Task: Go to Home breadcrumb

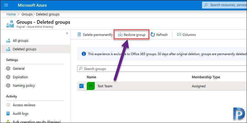Action: tap(11, 14)
